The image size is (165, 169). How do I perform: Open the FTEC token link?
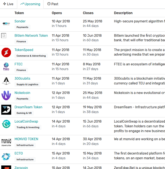click(19, 64)
